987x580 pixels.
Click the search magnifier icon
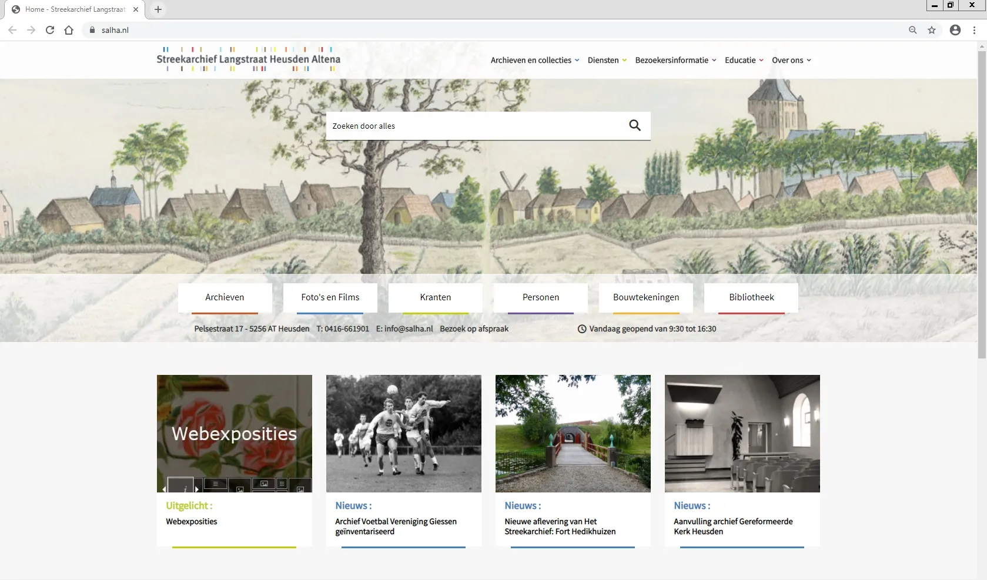click(634, 125)
